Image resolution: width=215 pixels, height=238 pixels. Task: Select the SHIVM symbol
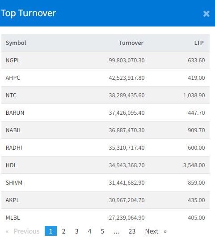tap(14, 182)
